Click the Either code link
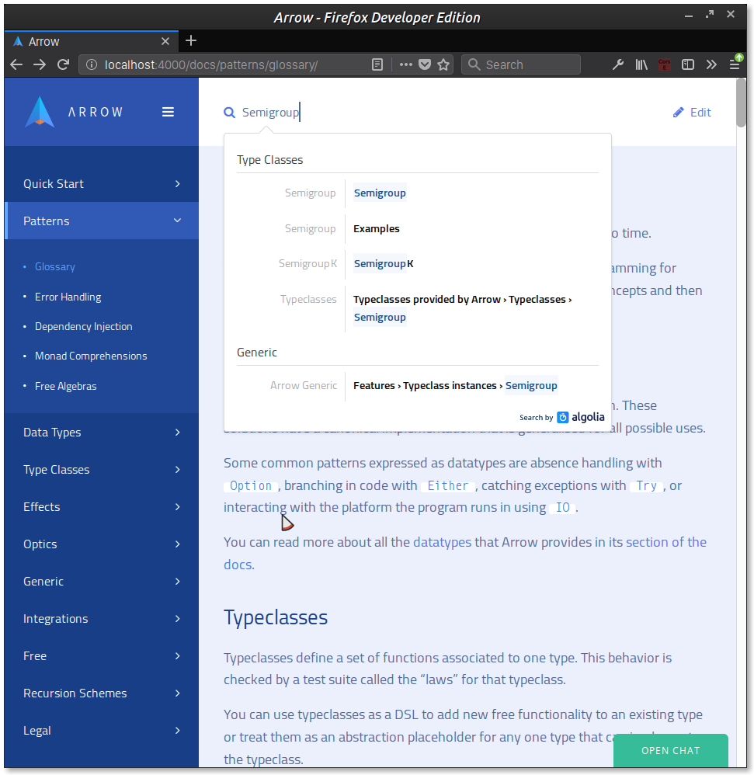Screen dimensions: 754x775 point(447,486)
